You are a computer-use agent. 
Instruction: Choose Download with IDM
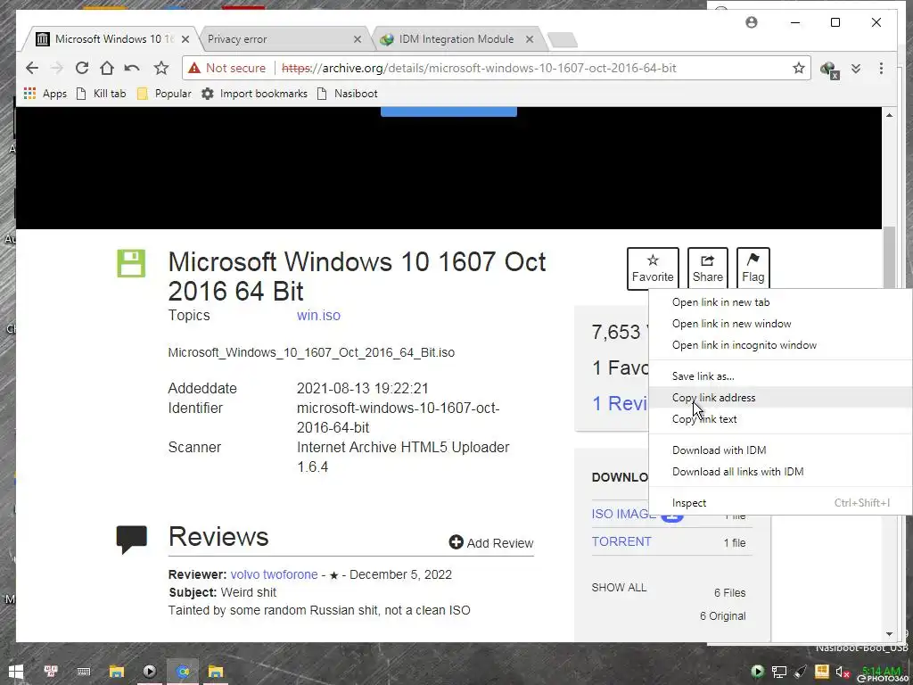tap(780, 450)
